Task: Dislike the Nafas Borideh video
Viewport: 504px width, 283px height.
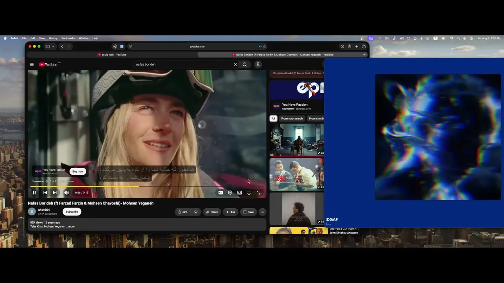Action: pos(196,212)
